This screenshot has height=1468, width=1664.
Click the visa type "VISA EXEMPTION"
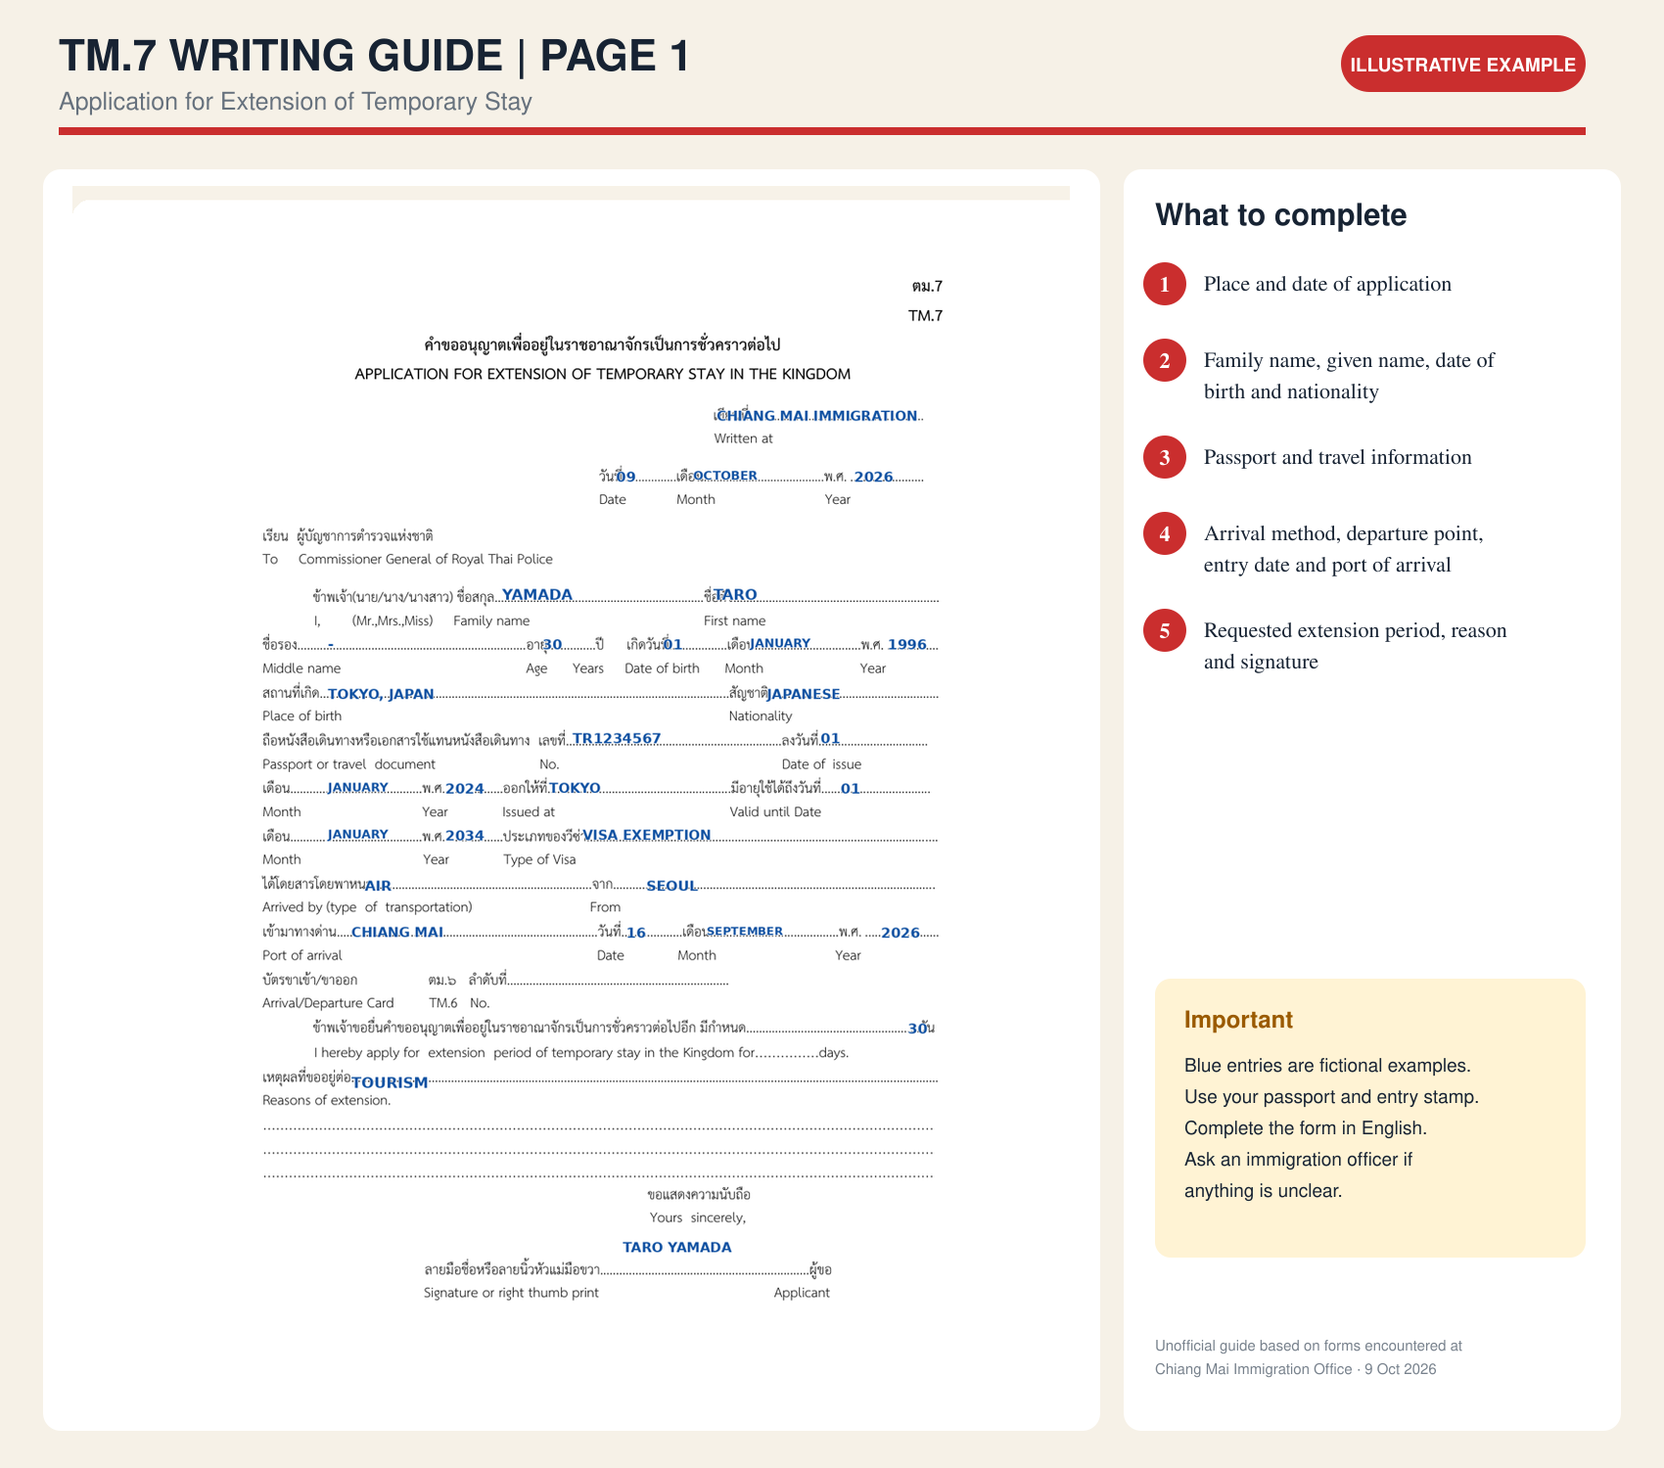(x=647, y=835)
